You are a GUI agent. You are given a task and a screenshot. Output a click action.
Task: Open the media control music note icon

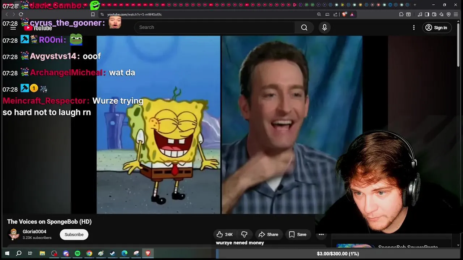tap(420, 14)
